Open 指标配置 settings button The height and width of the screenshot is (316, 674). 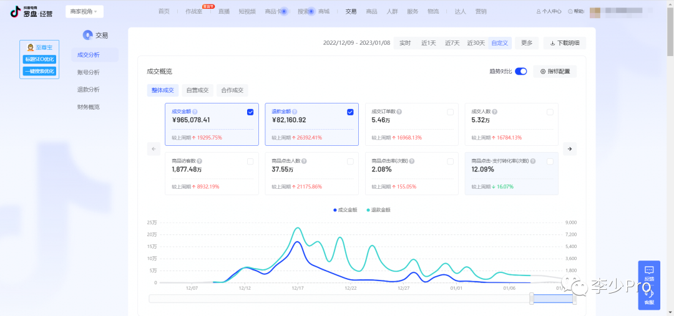pos(555,72)
